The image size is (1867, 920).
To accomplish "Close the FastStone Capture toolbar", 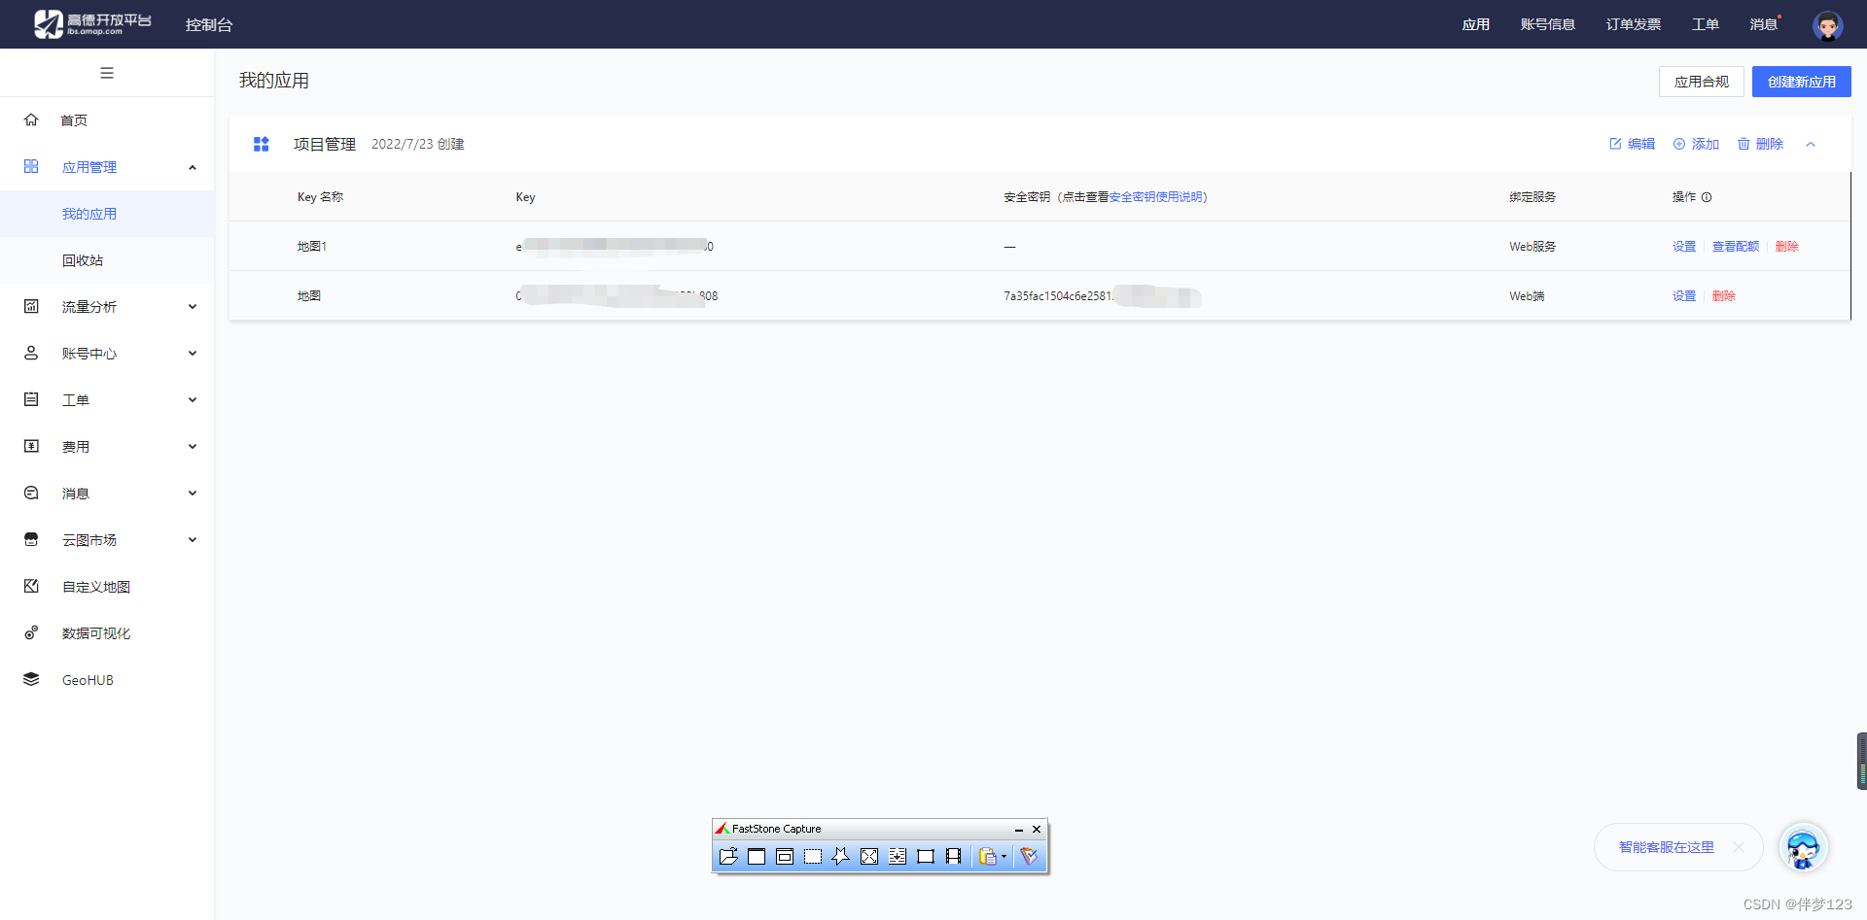I will [x=1037, y=830].
